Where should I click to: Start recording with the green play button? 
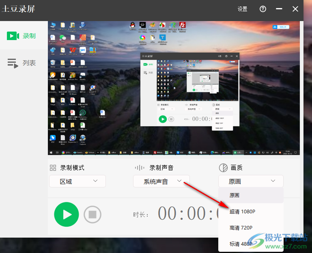click(x=67, y=215)
